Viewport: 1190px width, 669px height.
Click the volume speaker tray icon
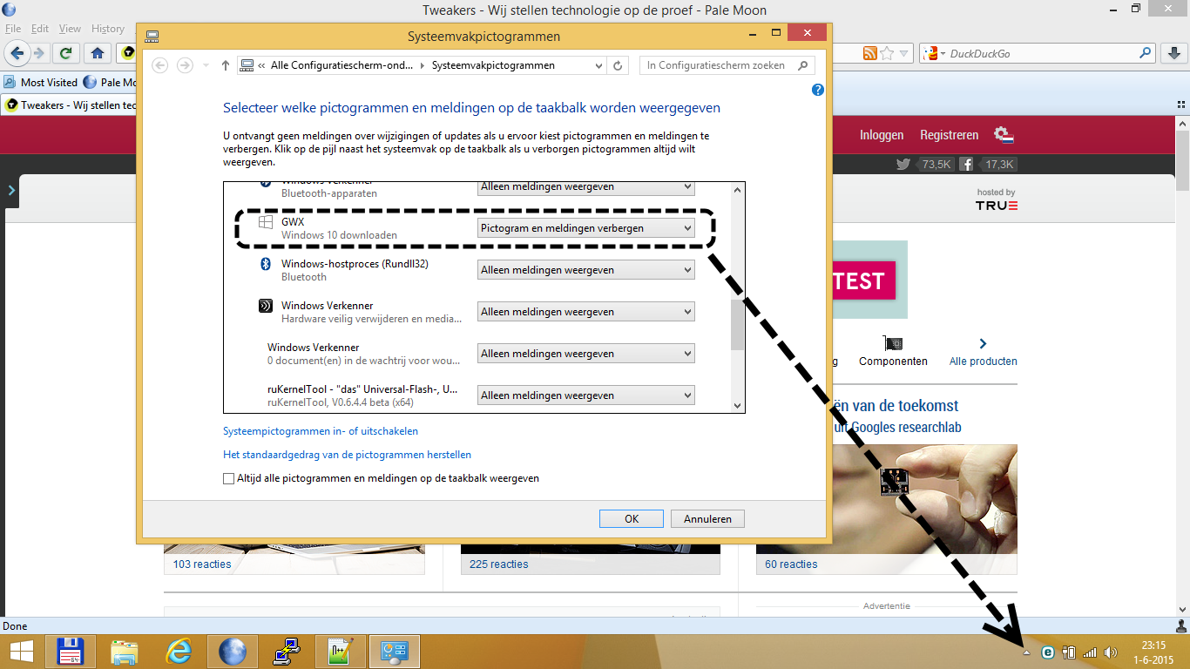coord(1111,652)
